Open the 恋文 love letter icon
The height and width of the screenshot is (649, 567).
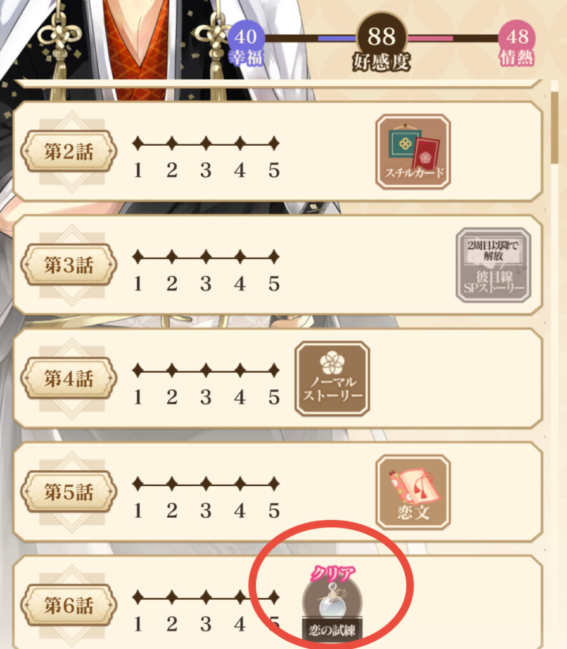pyautogui.click(x=413, y=492)
